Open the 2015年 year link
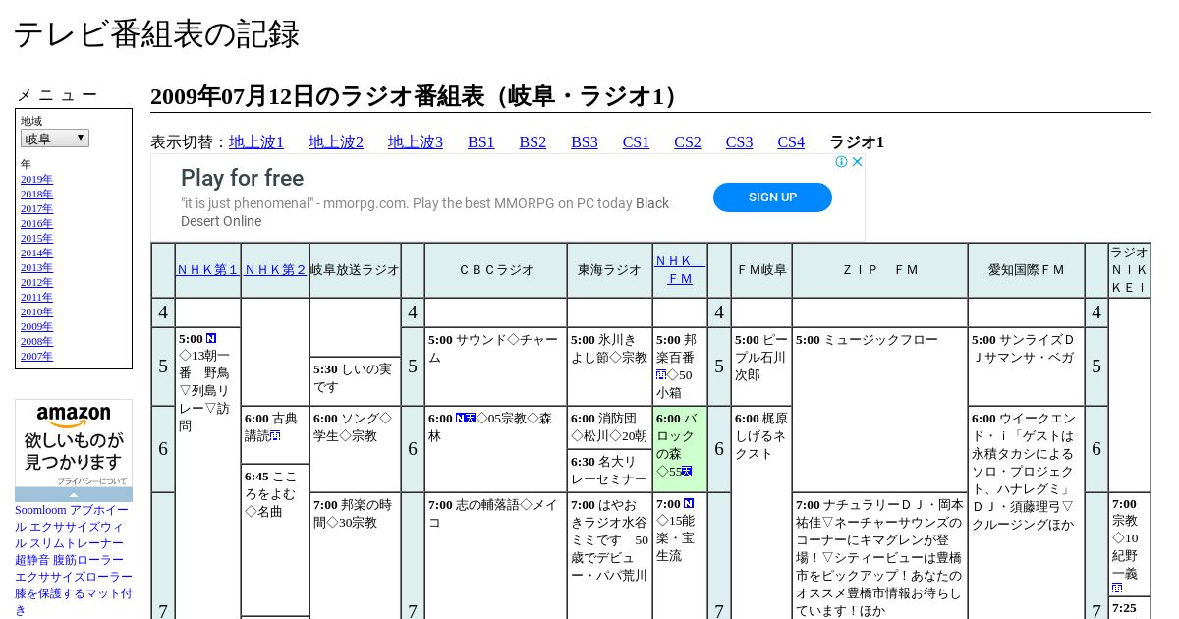 point(36,238)
